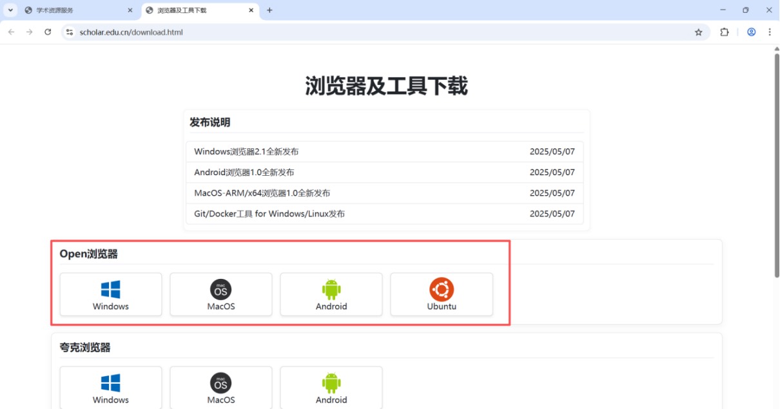Image resolution: width=780 pixels, height=409 pixels.
Task: Download Open browser for MacOS
Action: [x=221, y=294]
